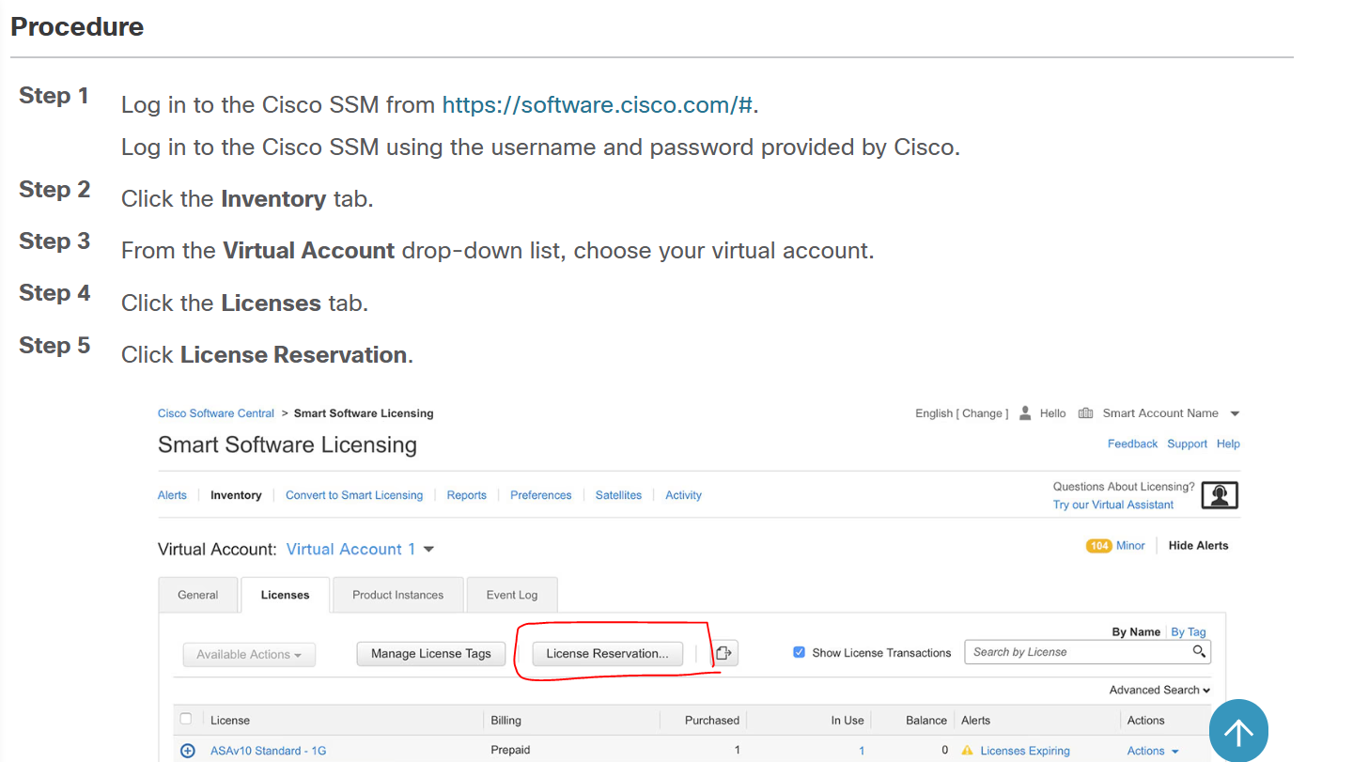Screen dimensions: 1353x762
Task: Open the Cisco Software Central breadcrumb link
Action: pos(216,413)
